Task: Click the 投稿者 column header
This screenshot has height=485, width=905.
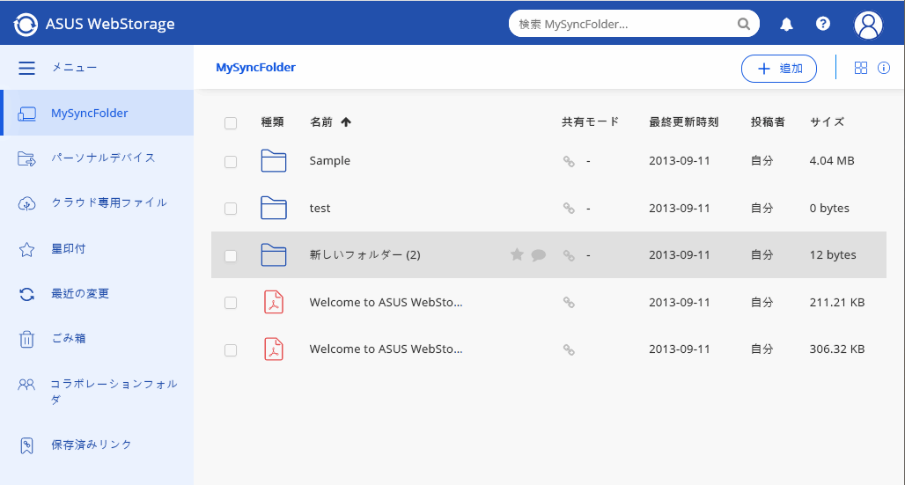Action: pyautogui.click(x=768, y=121)
